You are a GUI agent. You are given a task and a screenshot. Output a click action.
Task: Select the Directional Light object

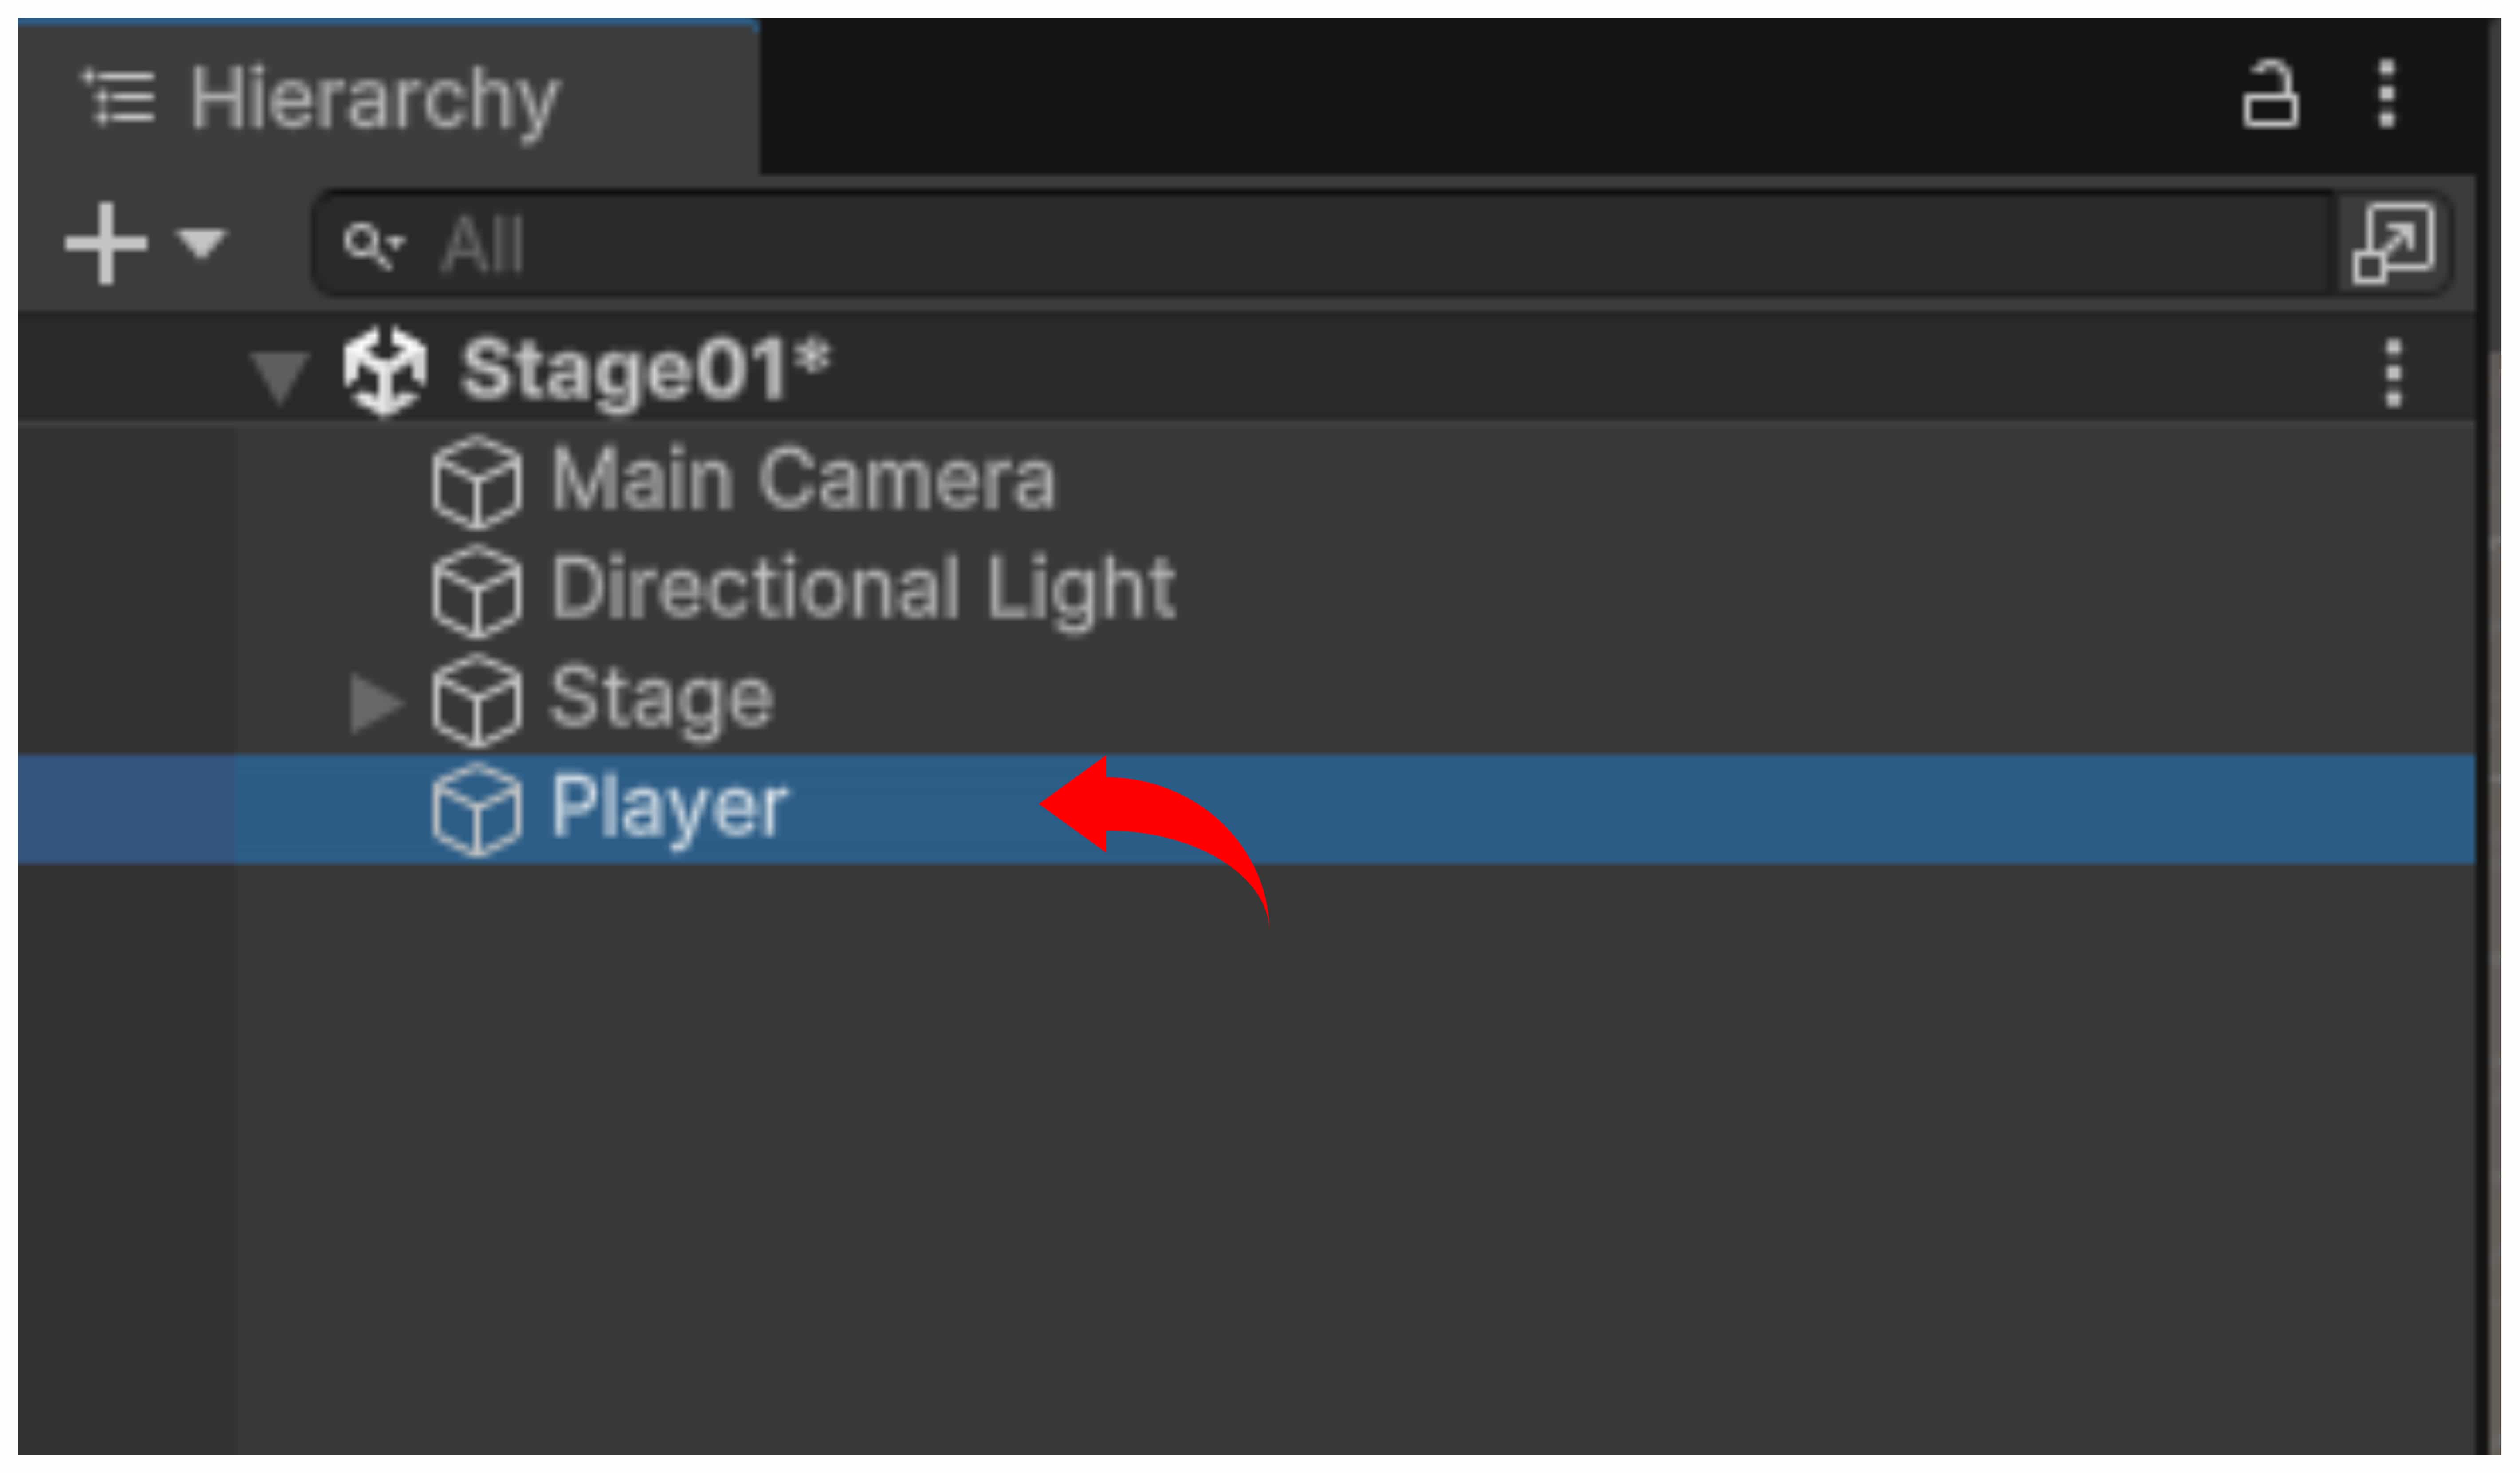pos(862,590)
